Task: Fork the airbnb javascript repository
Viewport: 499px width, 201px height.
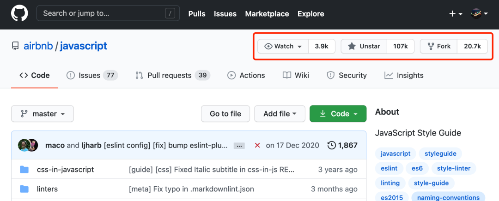Action: pyautogui.click(x=438, y=46)
